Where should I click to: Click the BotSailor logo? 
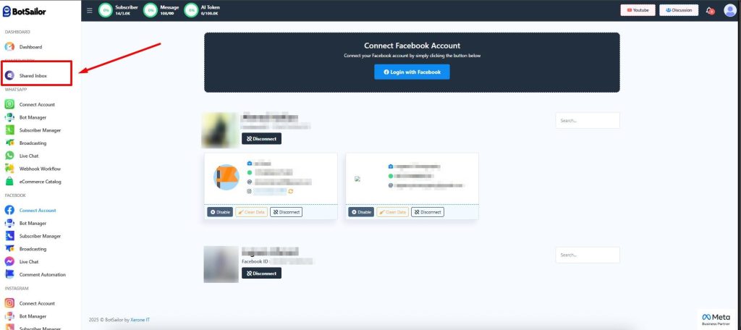pyautogui.click(x=25, y=11)
